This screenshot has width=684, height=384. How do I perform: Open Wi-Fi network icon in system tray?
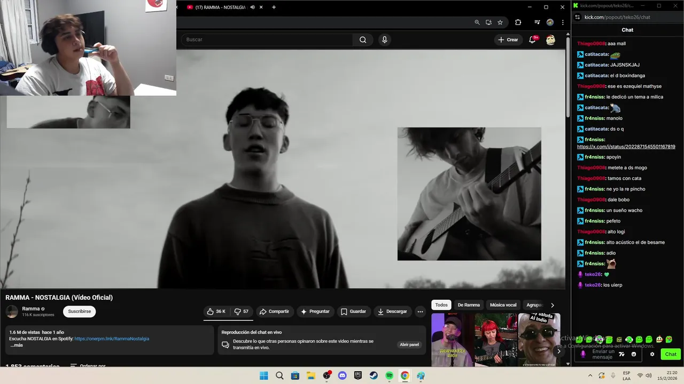pyautogui.click(x=640, y=375)
